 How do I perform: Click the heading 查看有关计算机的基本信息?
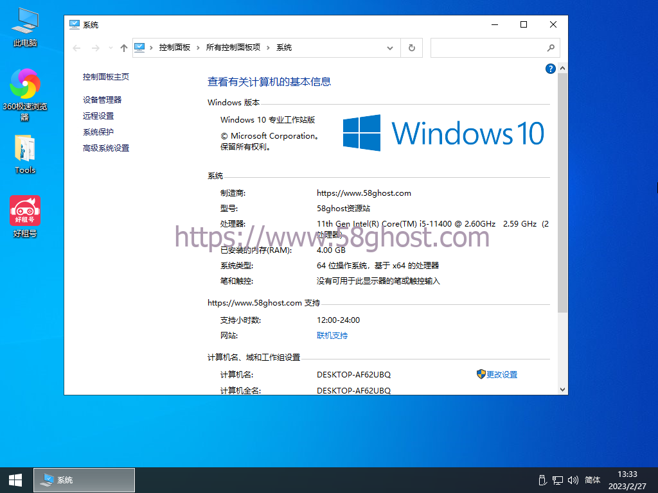269,82
